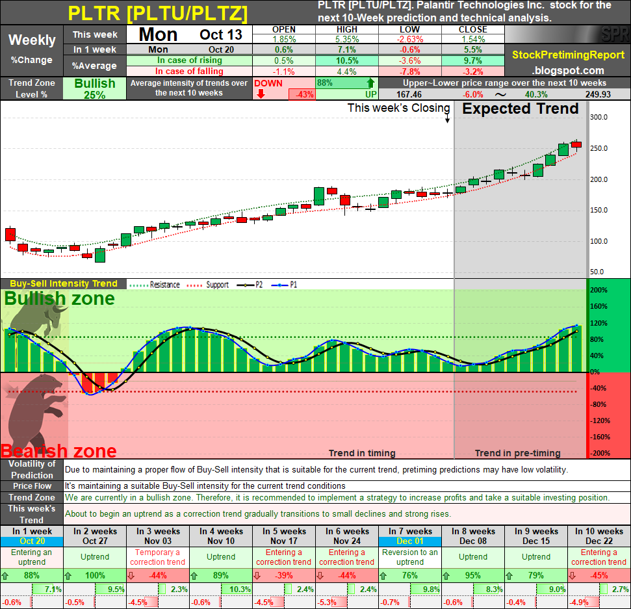Click the up arrow beside 88% Oct 20

(x=5, y=576)
